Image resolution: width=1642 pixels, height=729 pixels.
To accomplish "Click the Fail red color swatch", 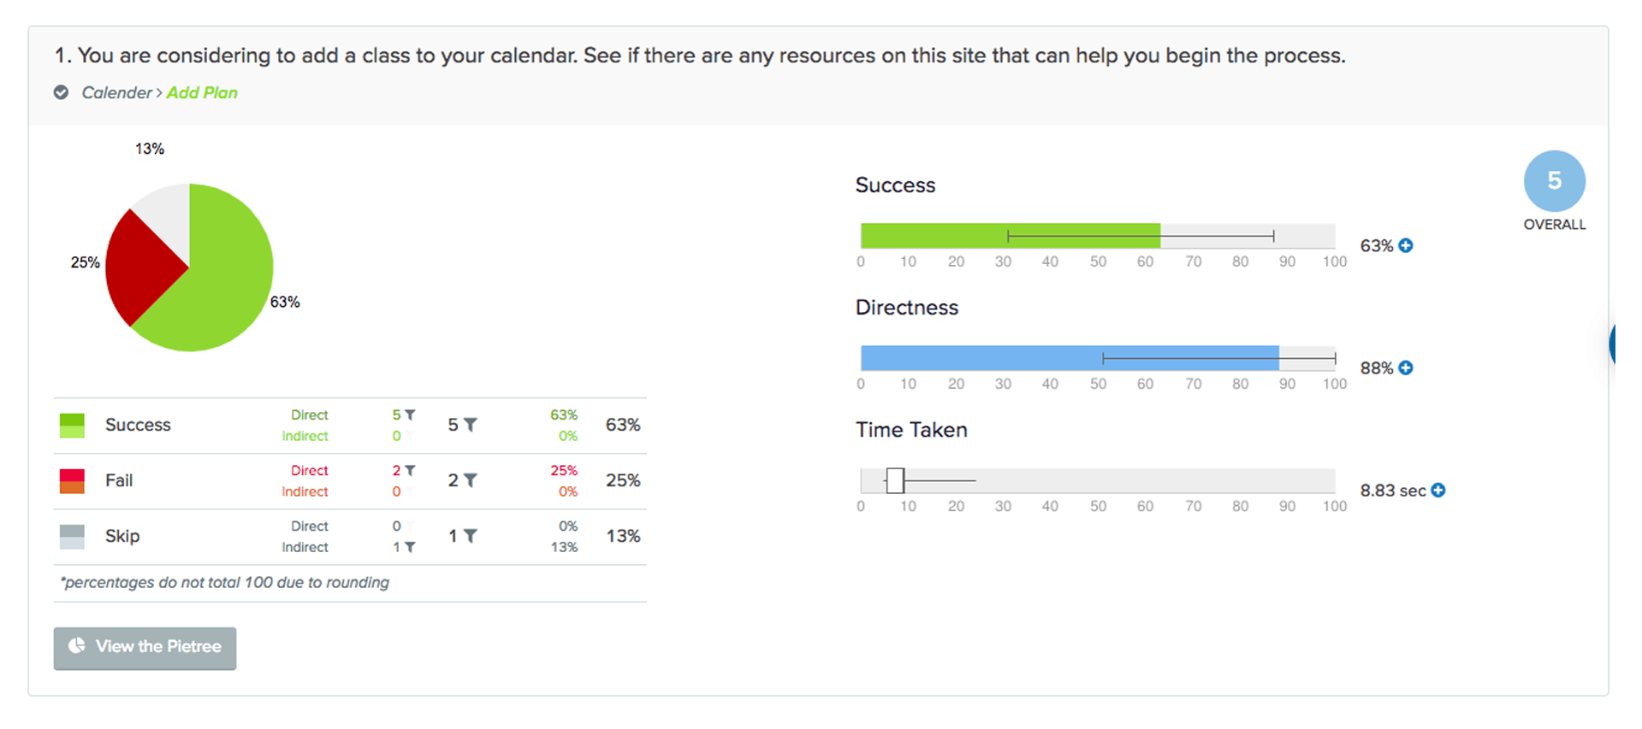I will pyautogui.click(x=72, y=480).
